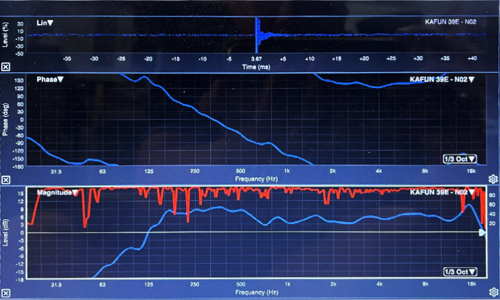Change 1/3 Oct smoothing in Phase pane
The height and width of the screenshot is (300, 500).
point(459,159)
